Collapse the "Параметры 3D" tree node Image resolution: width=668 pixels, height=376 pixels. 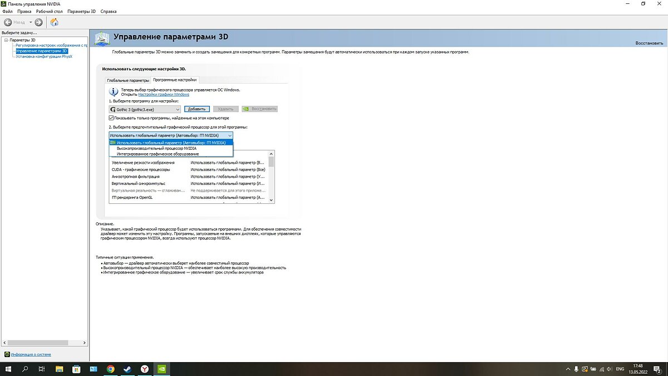(x=6, y=40)
